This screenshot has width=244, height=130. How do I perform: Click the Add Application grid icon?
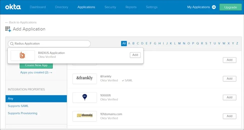[8, 29]
